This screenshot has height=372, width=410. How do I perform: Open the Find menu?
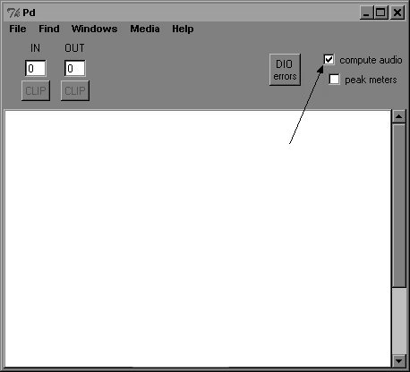(49, 29)
